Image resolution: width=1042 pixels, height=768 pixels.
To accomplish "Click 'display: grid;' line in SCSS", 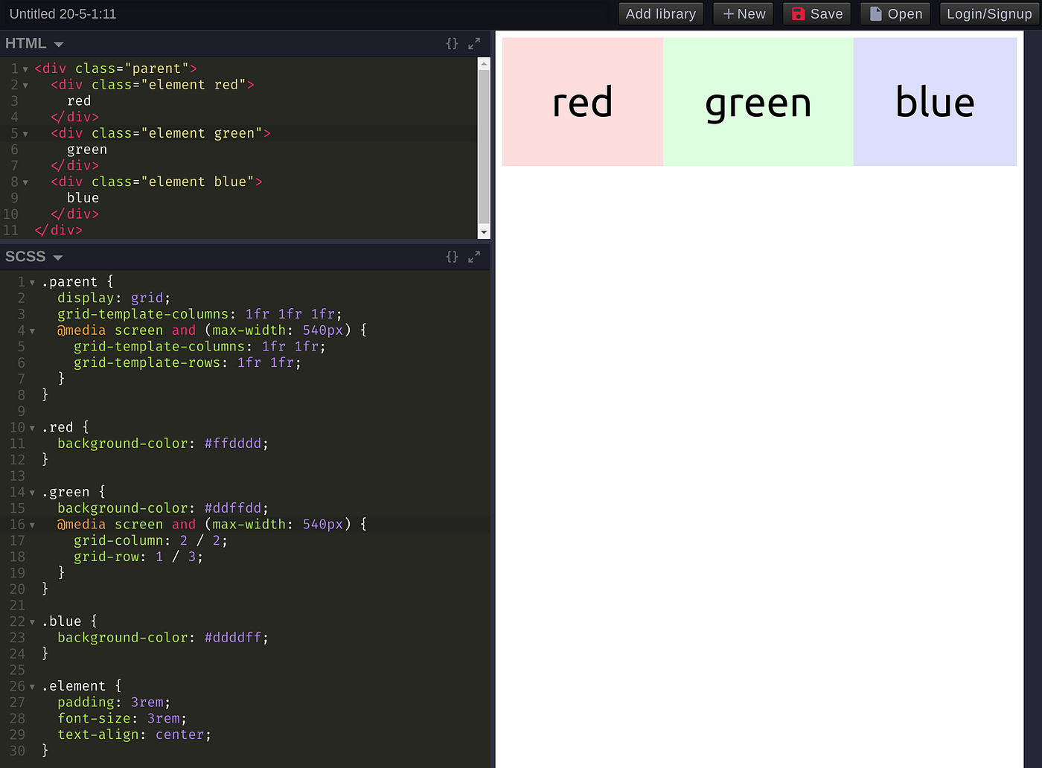I will tap(114, 298).
